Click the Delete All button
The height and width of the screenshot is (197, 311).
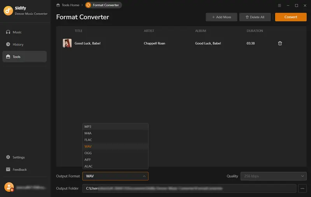[x=255, y=17]
